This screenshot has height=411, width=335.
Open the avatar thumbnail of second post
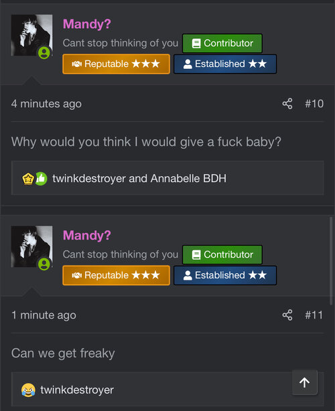(31, 246)
